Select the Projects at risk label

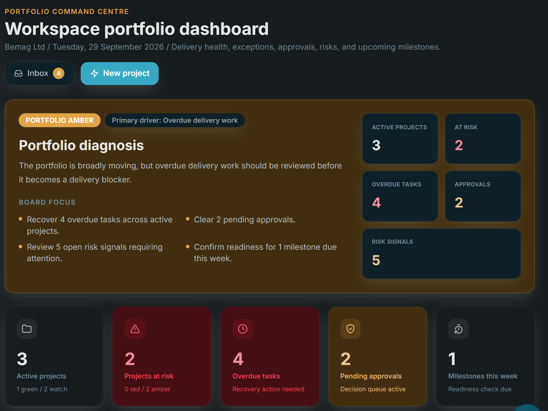[x=149, y=376]
